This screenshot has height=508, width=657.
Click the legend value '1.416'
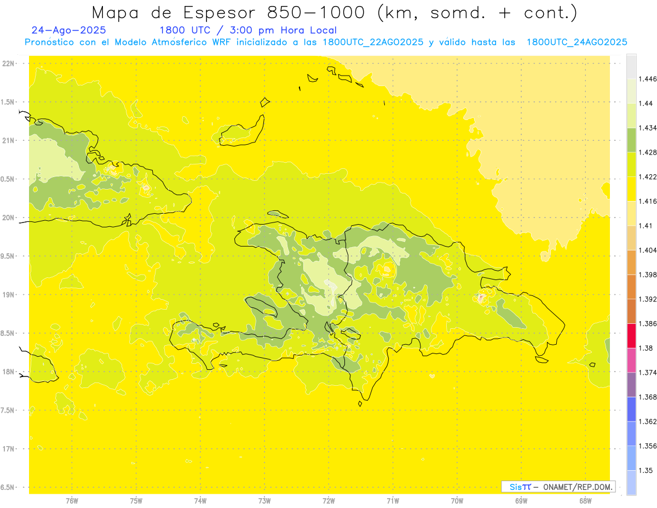coord(647,201)
